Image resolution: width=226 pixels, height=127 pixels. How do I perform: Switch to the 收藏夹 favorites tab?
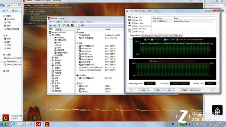tap(59, 29)
